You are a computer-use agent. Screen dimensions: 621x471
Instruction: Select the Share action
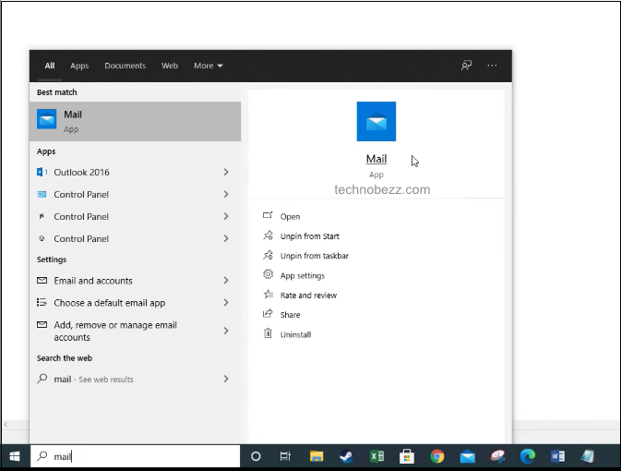point(291,315)
